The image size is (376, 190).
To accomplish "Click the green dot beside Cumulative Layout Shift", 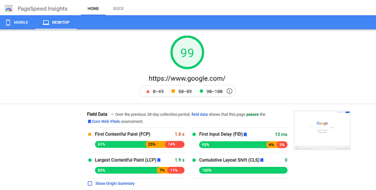I will [x=194, y=160].
